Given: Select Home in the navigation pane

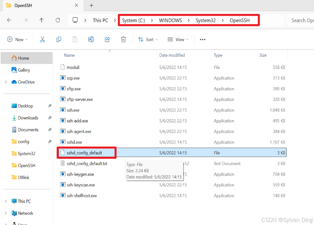Looking at the screenshot, I should (x=27, y=58).
